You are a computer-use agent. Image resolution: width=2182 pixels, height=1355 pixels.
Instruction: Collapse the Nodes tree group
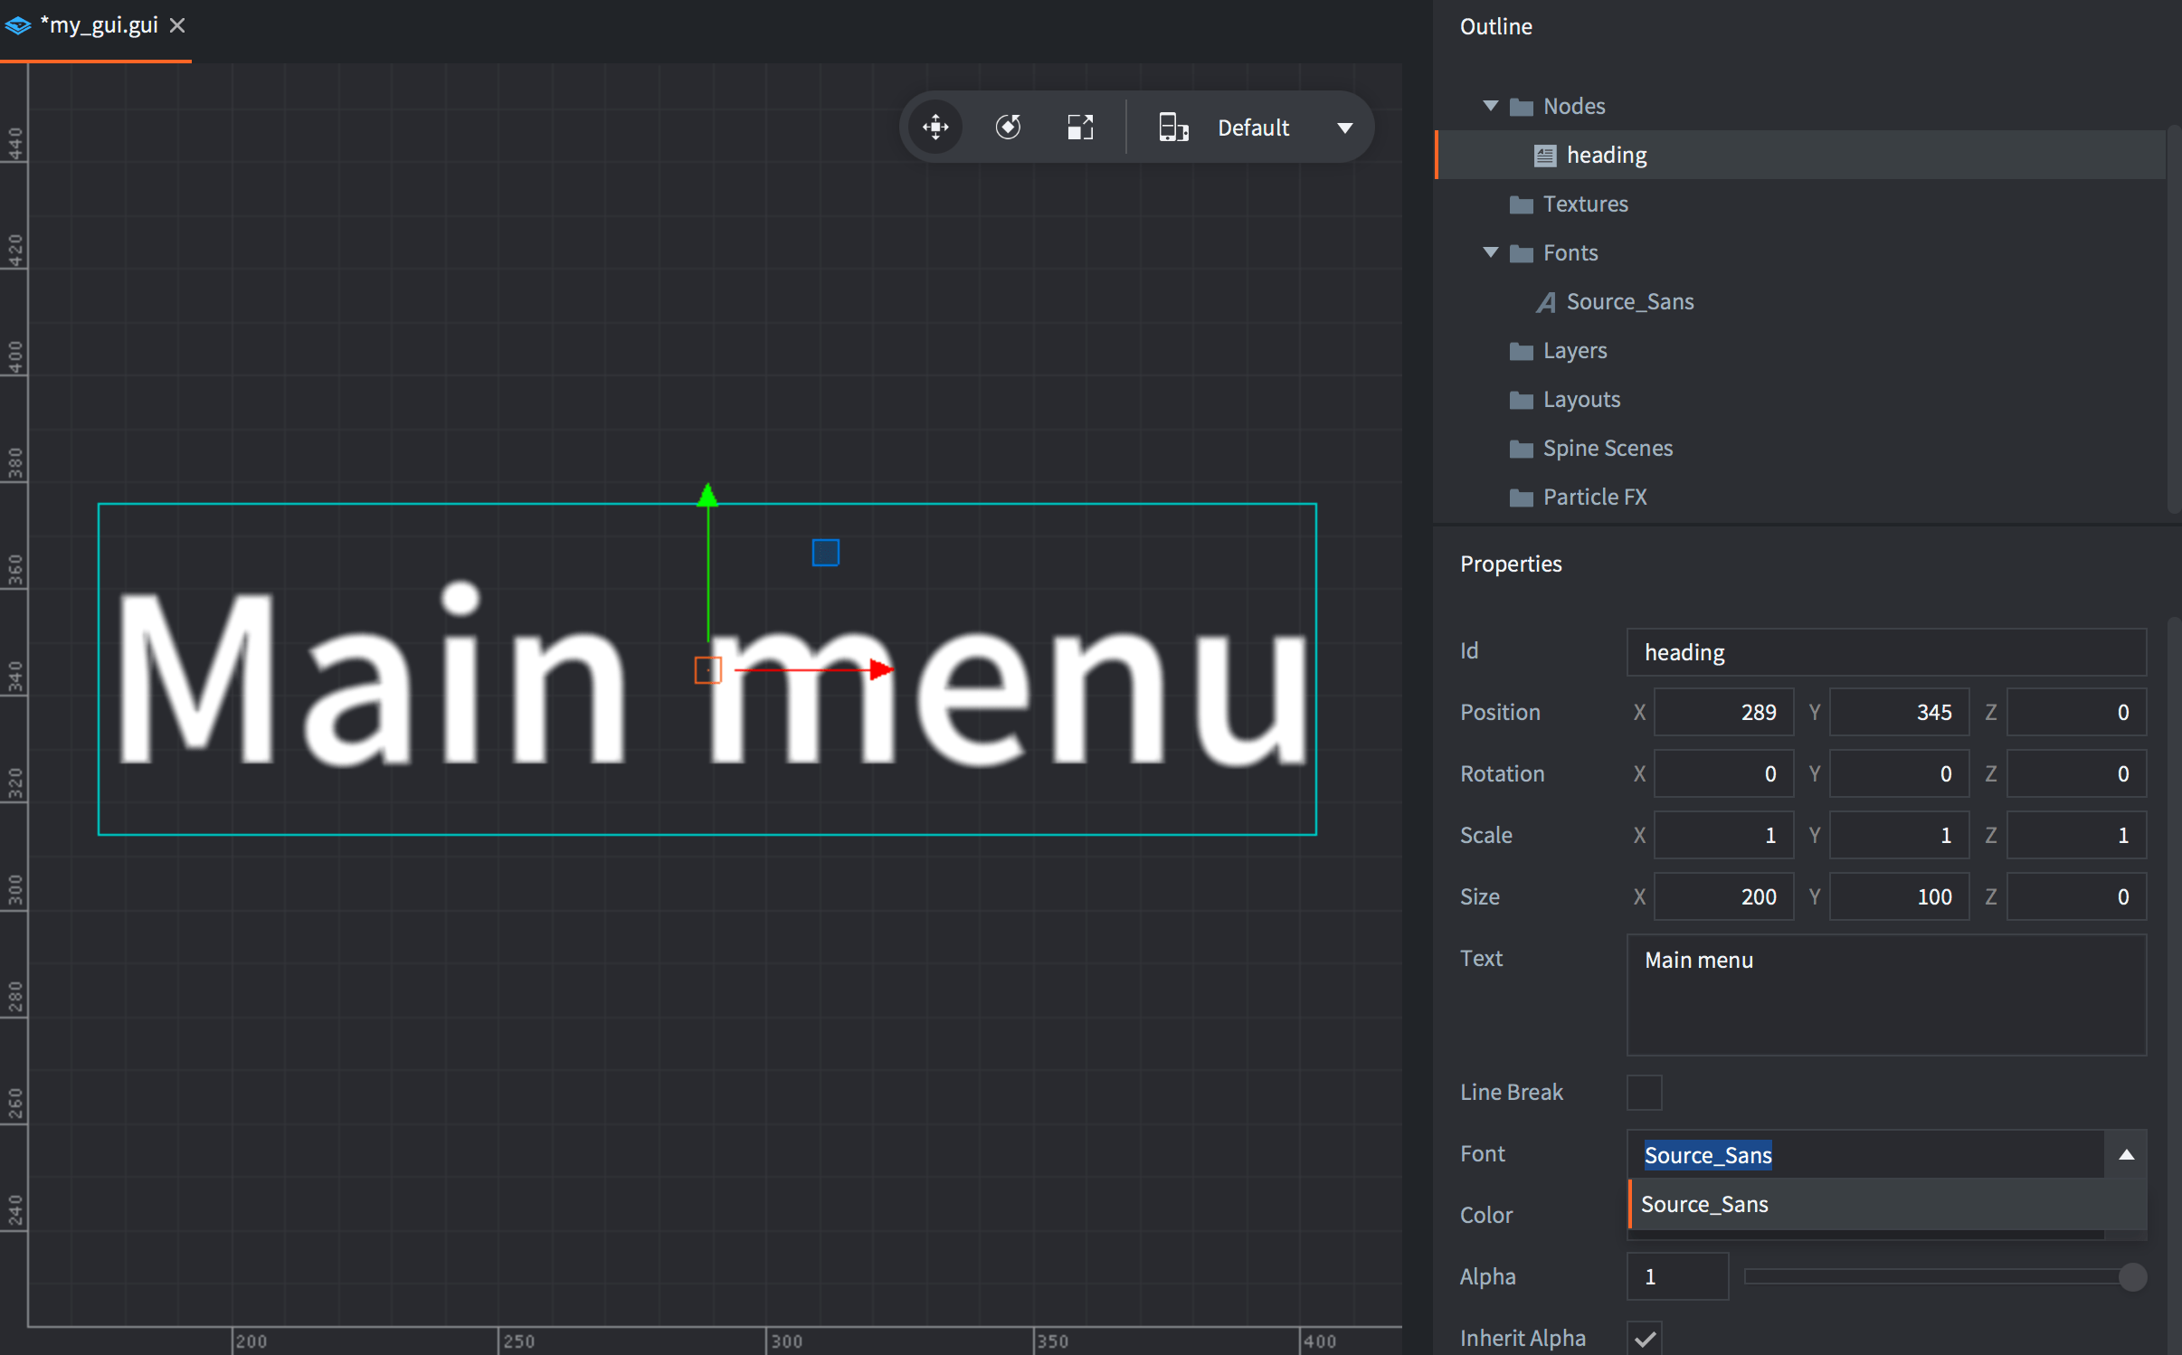(x=1490, y=106)
